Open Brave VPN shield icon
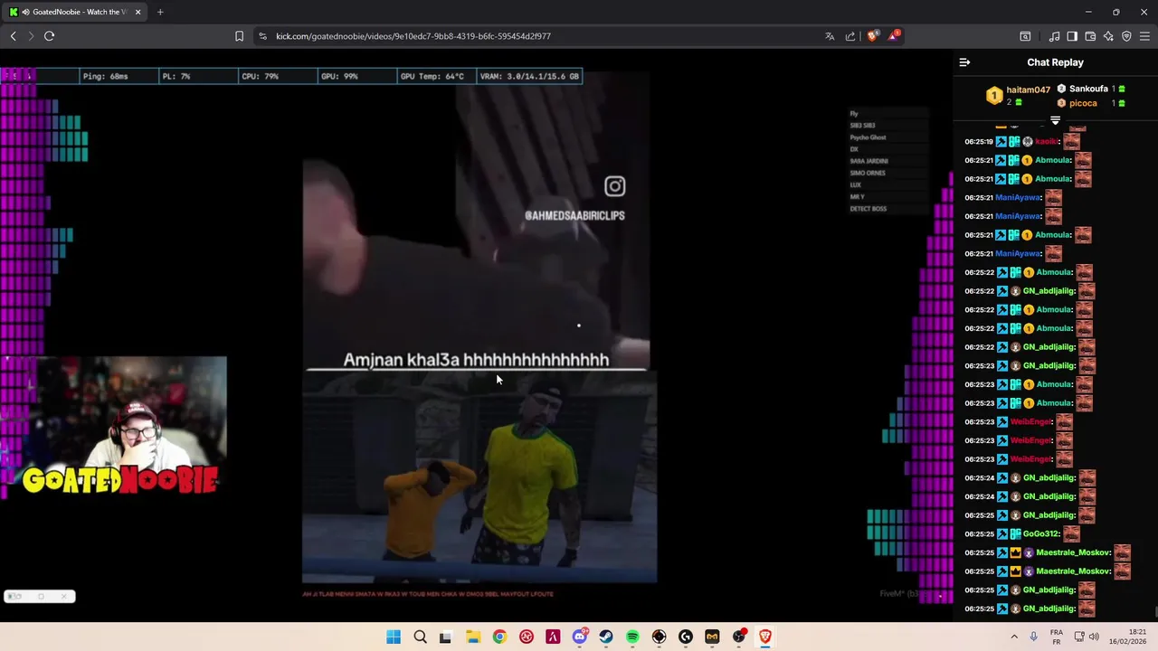1158x651 pixels. click(x=1126, y=36)
